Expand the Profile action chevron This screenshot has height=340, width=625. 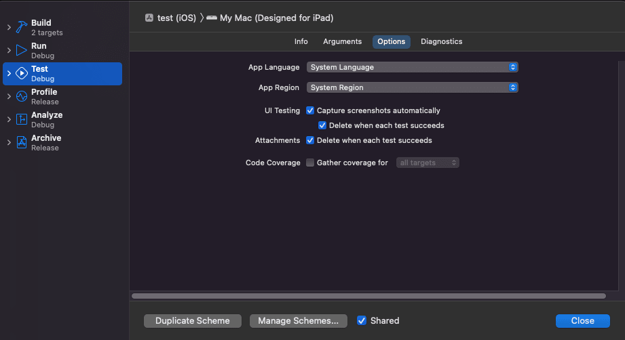[x=9, y=96]
